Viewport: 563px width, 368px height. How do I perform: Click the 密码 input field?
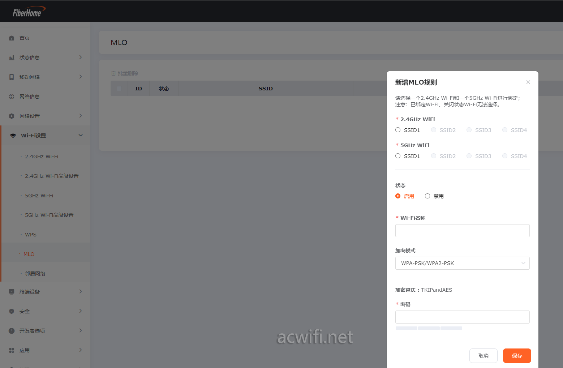pyautogui.click(x=463, y=317)
